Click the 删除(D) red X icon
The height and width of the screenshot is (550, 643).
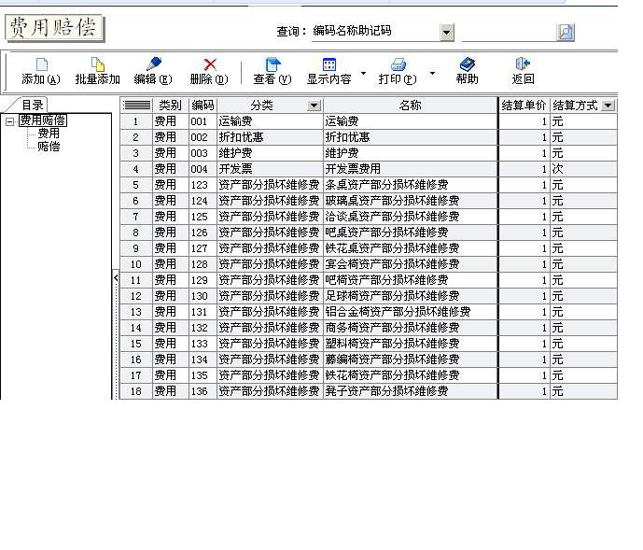tap(210, 64)
